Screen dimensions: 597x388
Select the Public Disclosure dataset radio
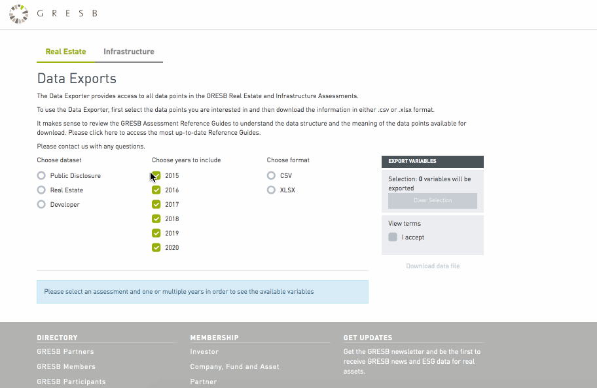click(41, 175)
